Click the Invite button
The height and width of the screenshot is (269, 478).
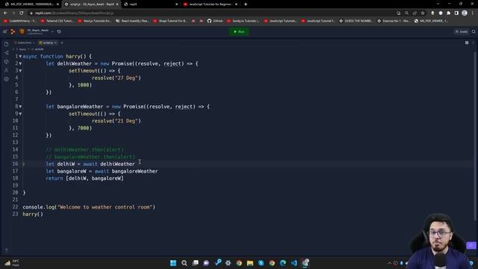(462, 31)
